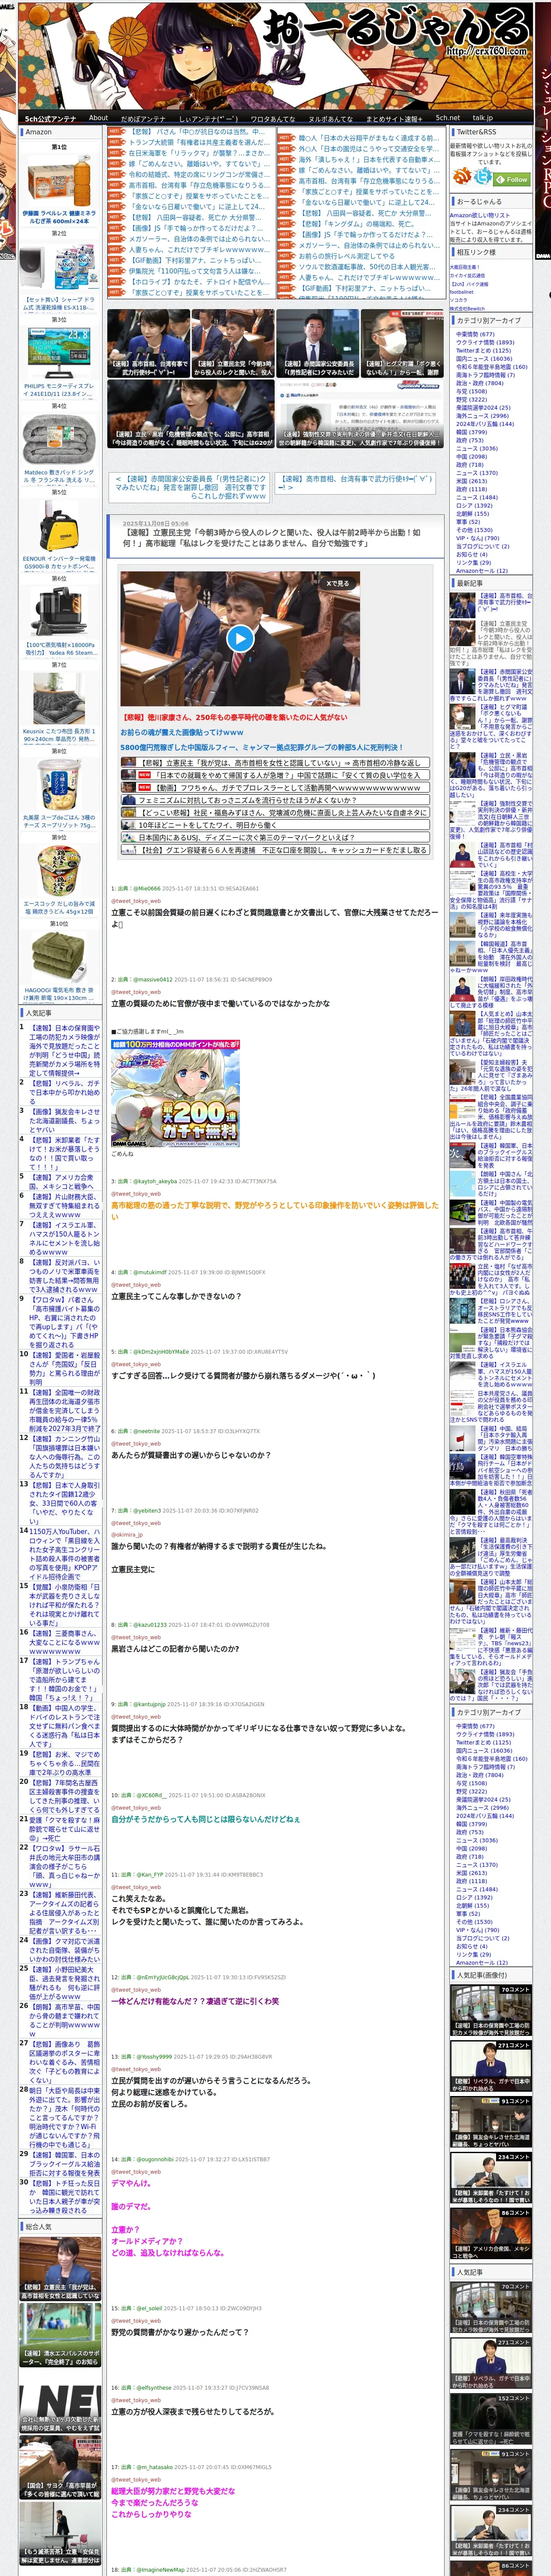Open headline list item 韓つ人「日本の大谷翔平が」

pos(368,138)
